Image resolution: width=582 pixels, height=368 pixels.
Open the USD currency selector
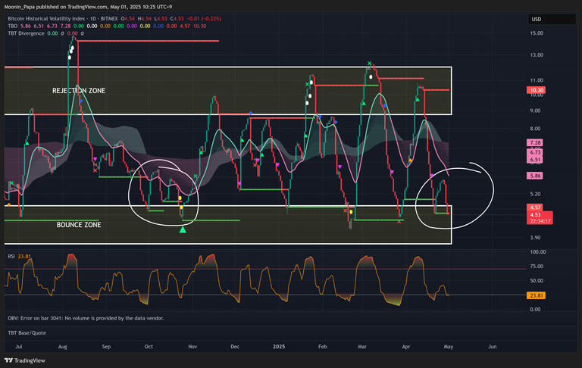552,19
